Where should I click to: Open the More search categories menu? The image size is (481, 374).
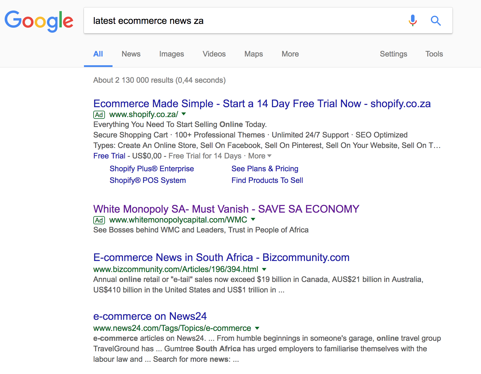[x=290, y=54]
